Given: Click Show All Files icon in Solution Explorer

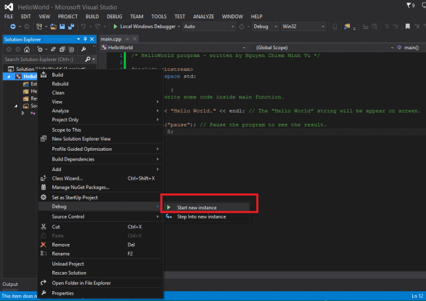Looking at the screenshot, I should (71, 49).
